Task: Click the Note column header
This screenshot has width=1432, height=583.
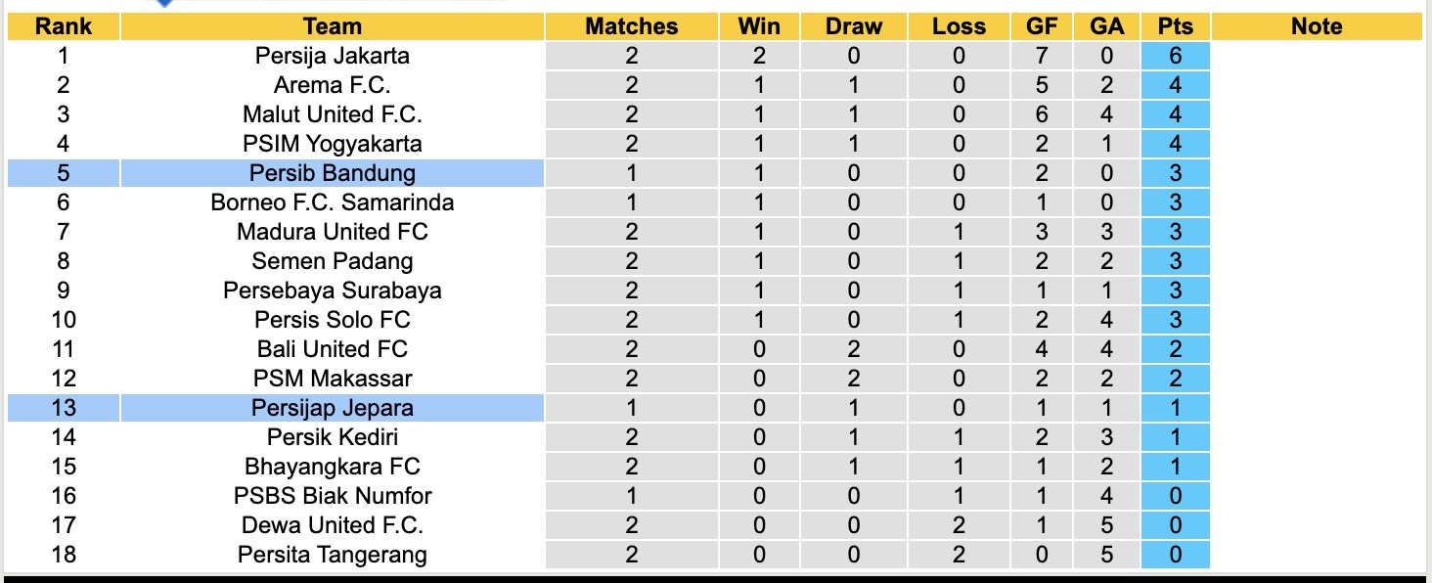Action: coord(1317,26)
